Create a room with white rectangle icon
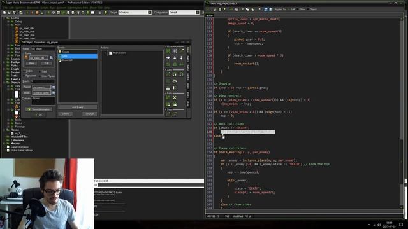Image resolution: width=408 pixels, height=229 pixels. (92, 13)
